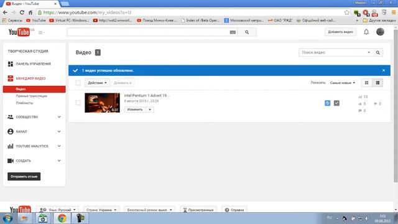The image size is (398, 224).
Task: Click the blue HD status icon for the video
Action: [328, 103]
